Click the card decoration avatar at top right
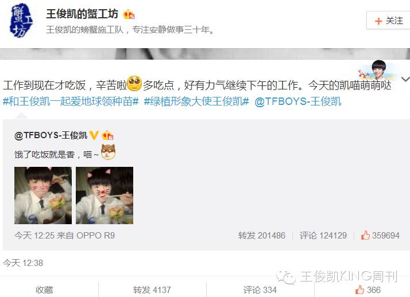The image size is (410, 297). [x=377, y=70]
